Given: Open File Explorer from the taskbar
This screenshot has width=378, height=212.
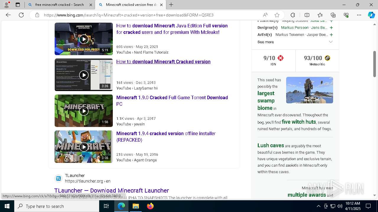Looking at the screenshot, I should point(136,206).
